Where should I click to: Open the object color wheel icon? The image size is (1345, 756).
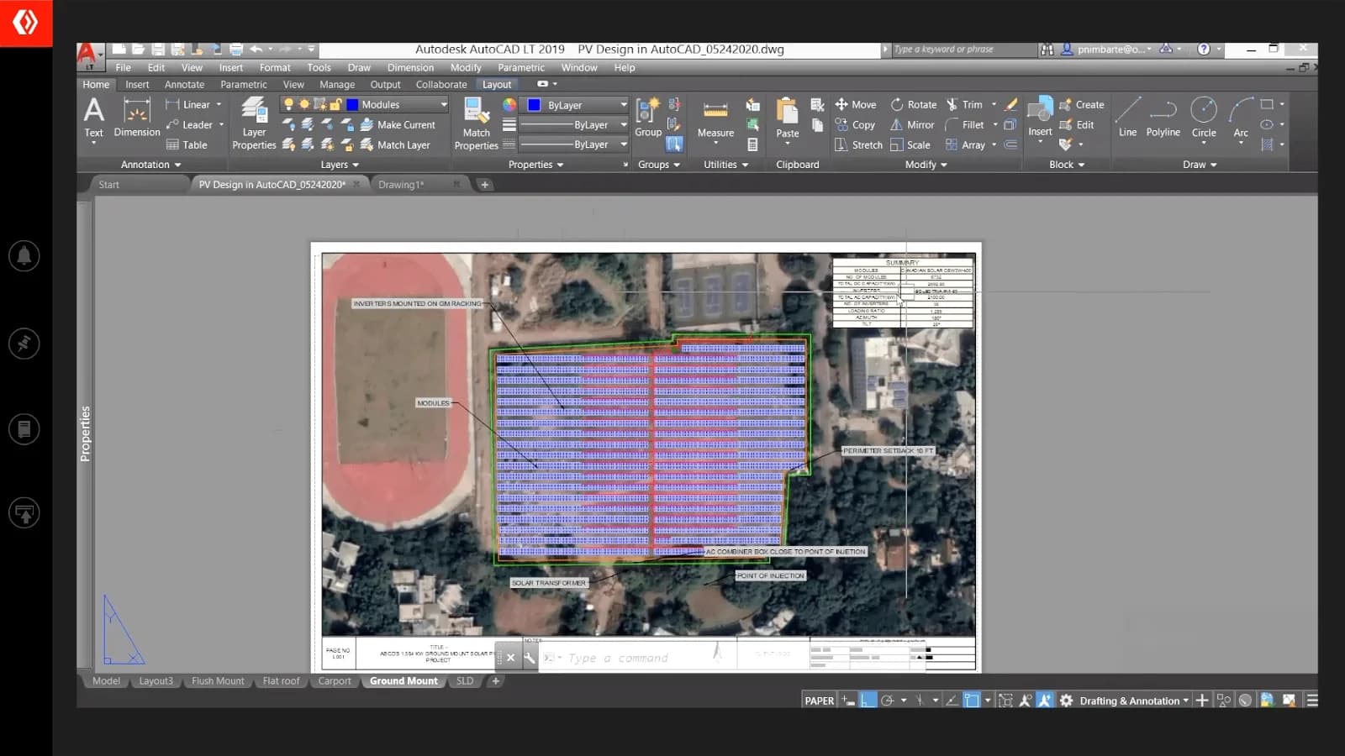click(x=509, y=105)
